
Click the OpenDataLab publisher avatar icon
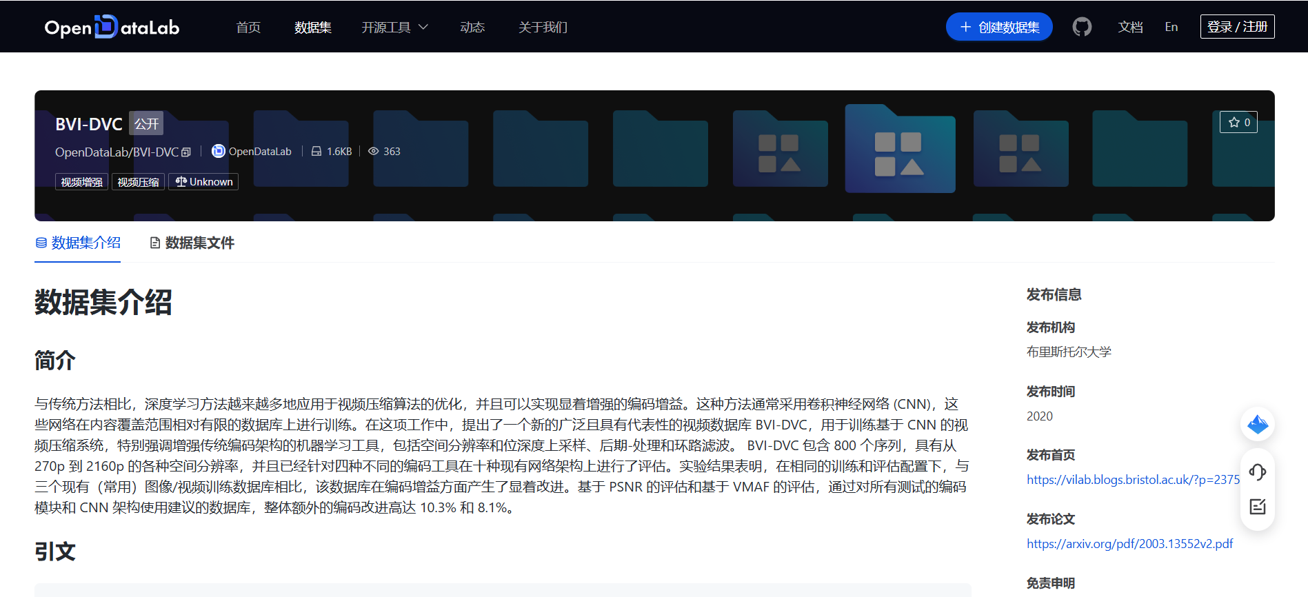point(218,151)
